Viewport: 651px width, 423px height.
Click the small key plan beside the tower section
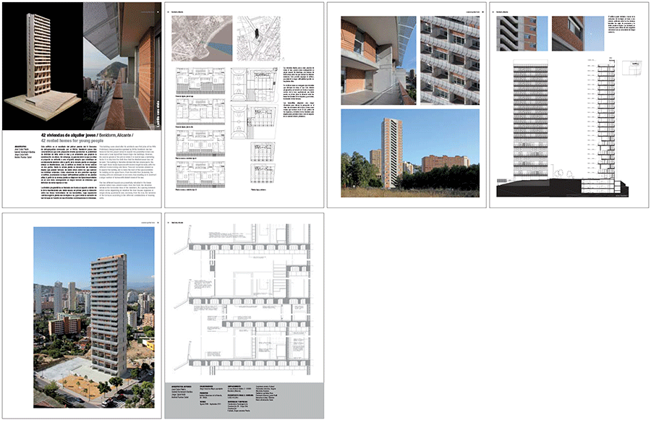click(x=631, y=69)
